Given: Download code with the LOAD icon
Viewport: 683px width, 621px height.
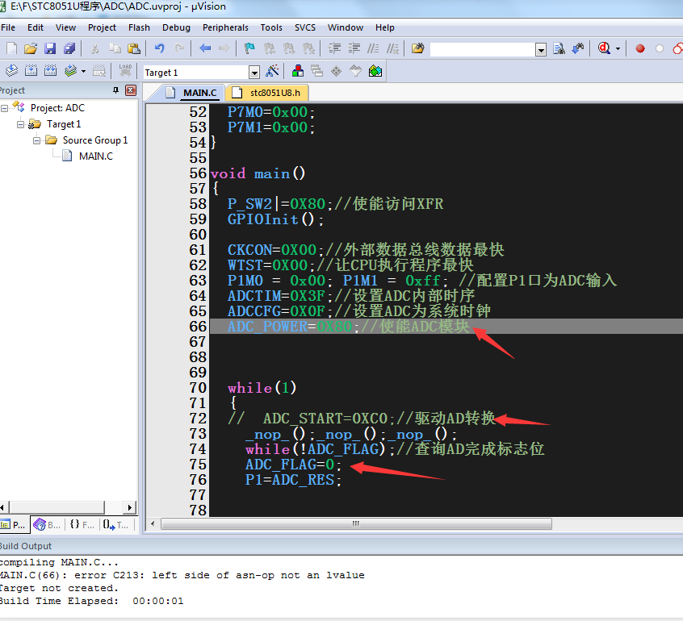Looking at the screenshot, I should (x=125, y=70).
